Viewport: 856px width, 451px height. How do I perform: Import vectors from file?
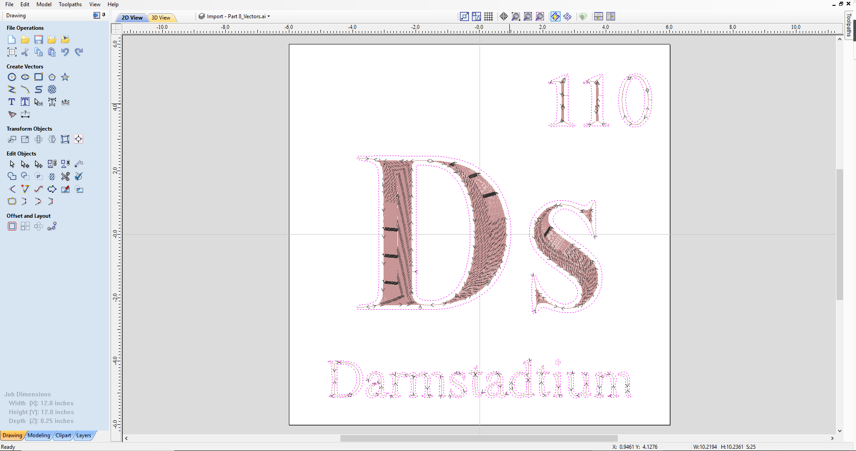click(52, 40)
